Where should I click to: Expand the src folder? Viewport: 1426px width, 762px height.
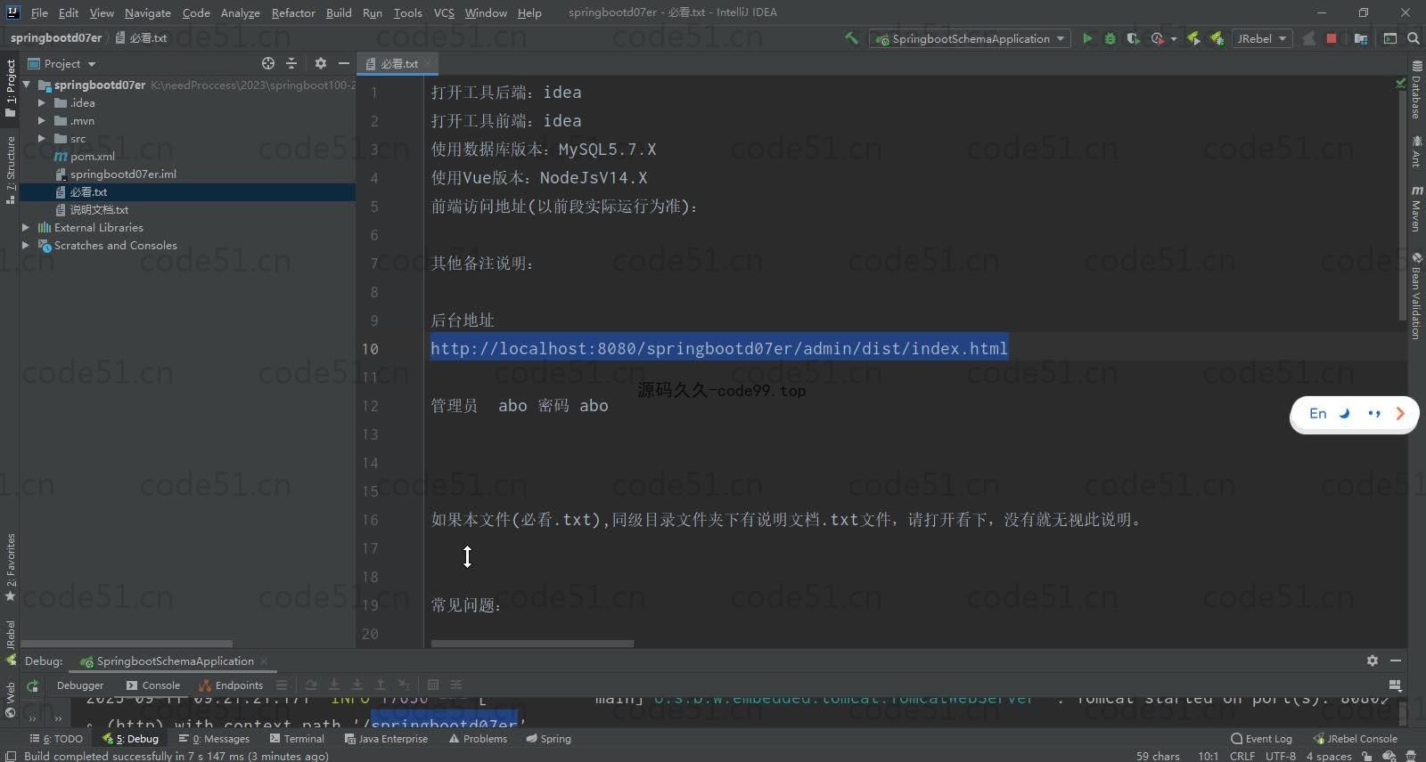[x=41, y=138]
